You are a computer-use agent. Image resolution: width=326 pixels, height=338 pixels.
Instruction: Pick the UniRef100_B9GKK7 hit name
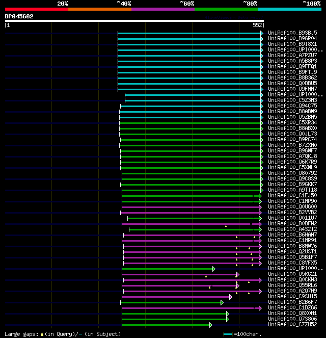292,184
